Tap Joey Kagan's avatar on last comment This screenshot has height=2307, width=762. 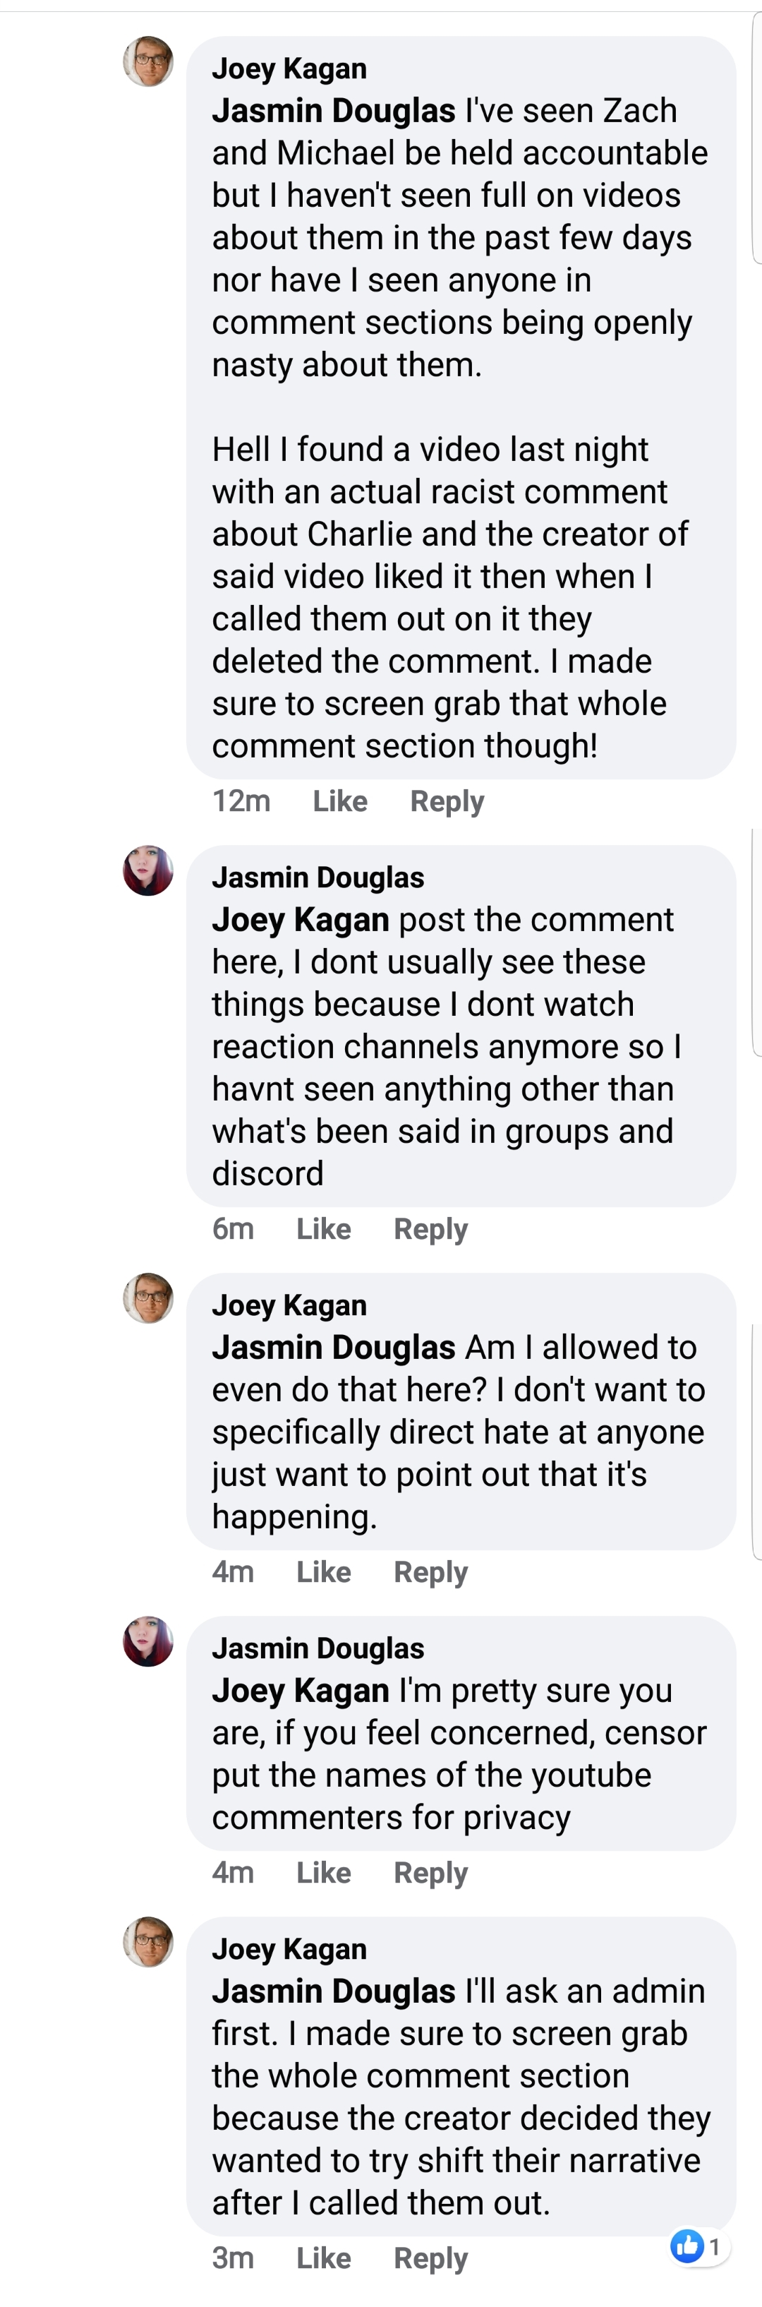point(147,1943)
